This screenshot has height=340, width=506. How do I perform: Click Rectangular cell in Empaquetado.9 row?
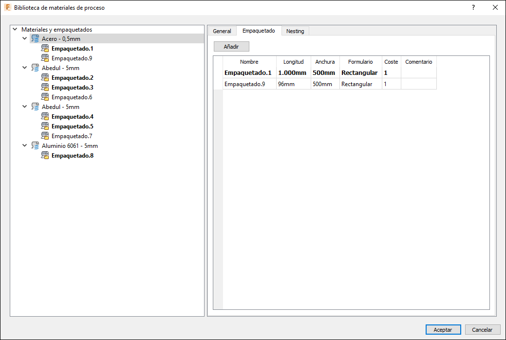pos(361,84)
